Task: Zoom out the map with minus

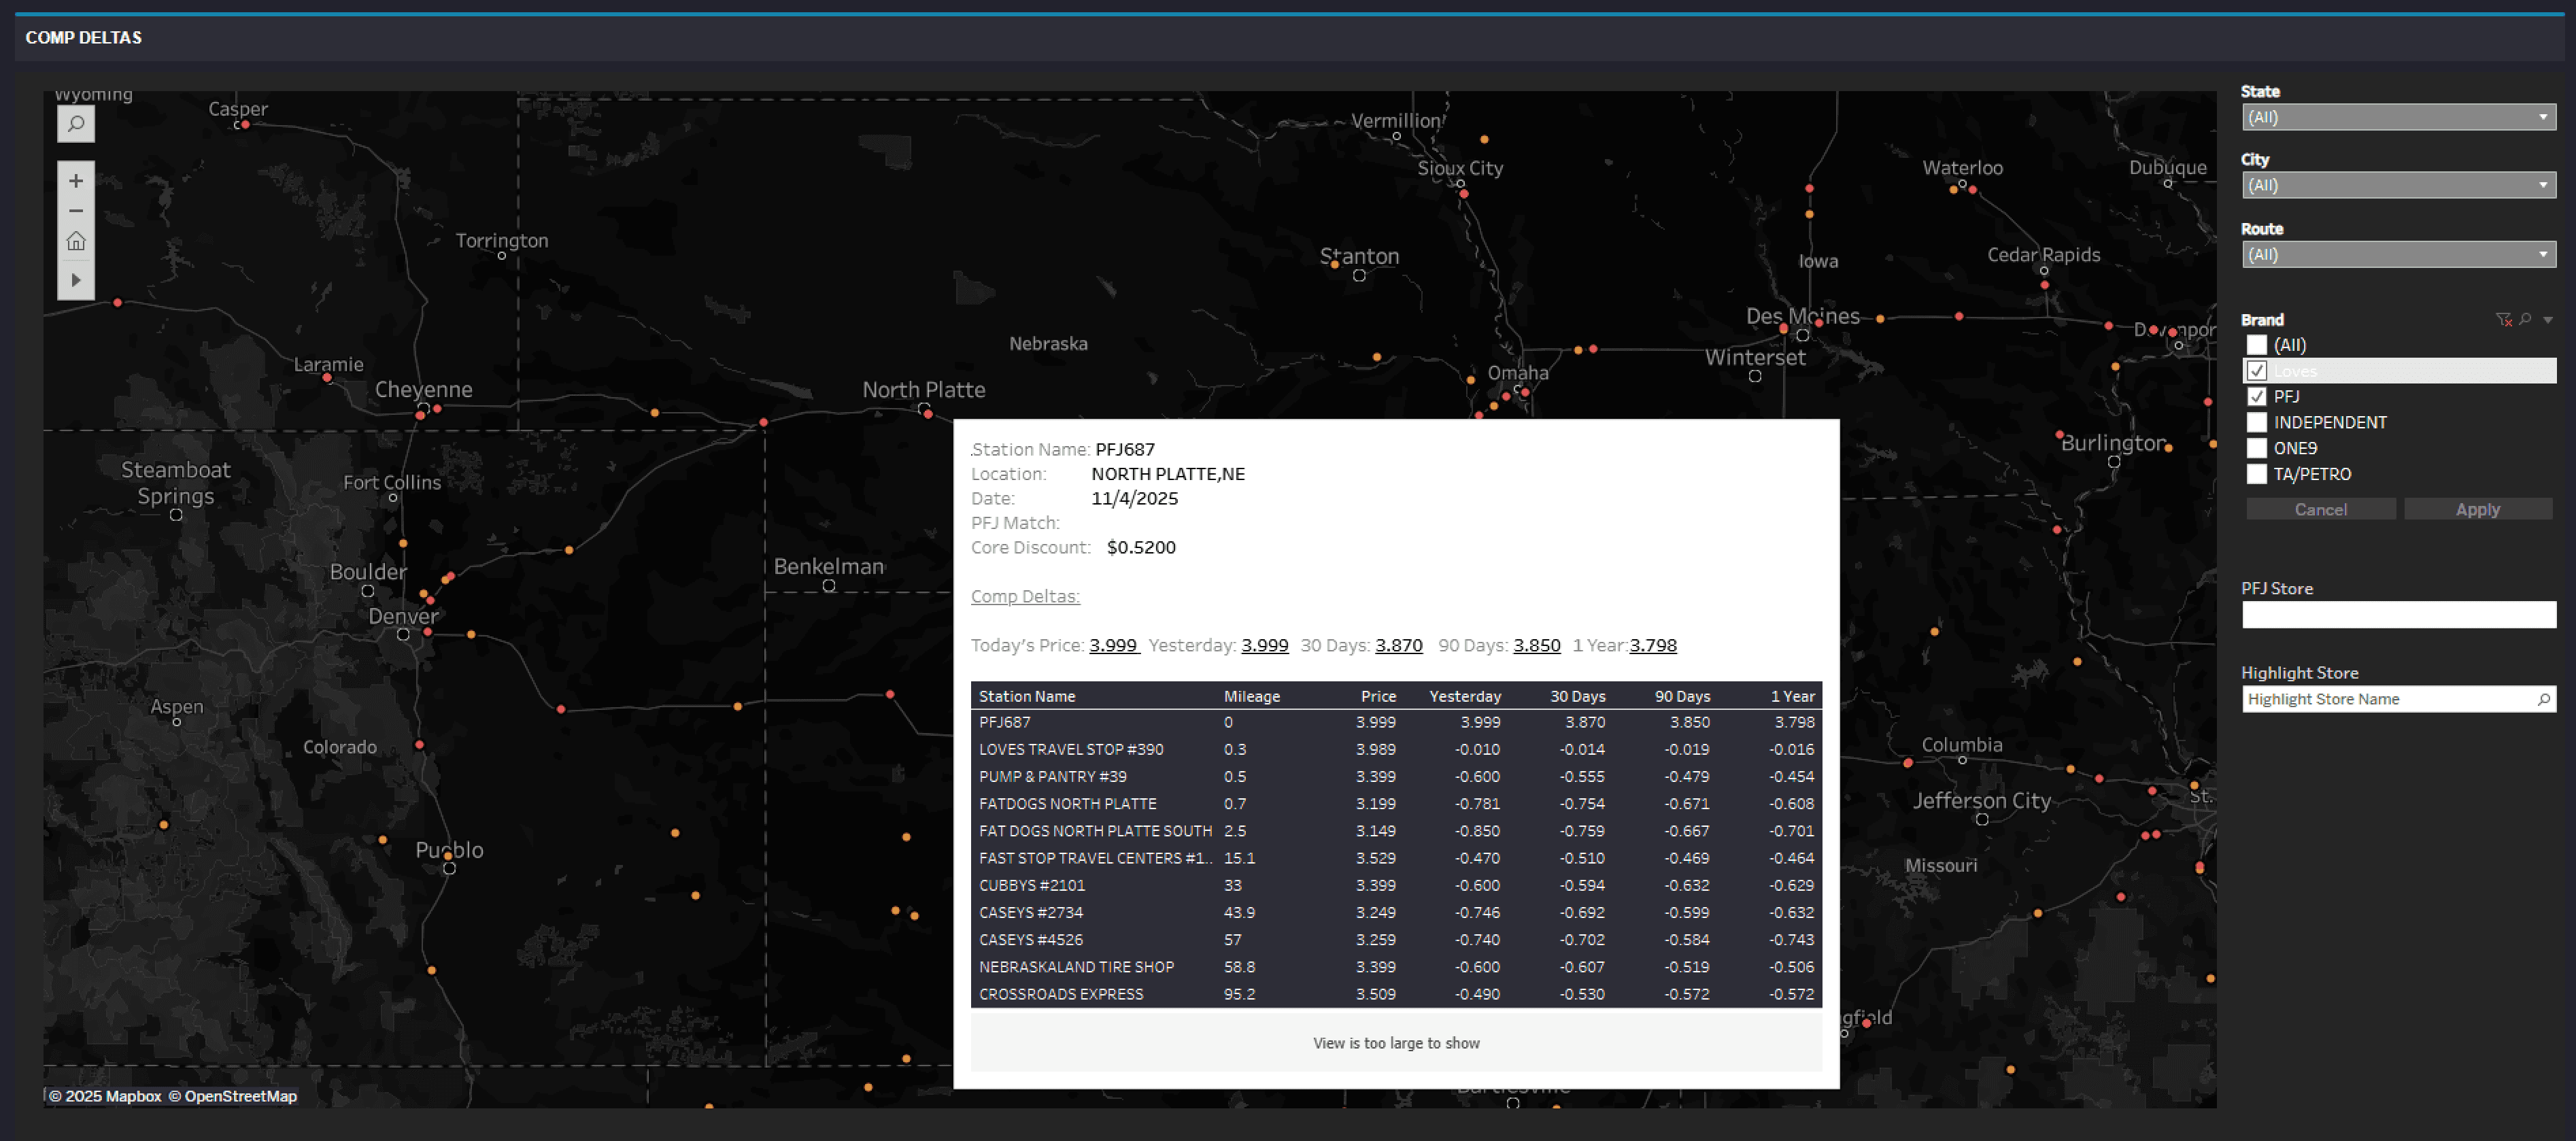Action: pyautogui.click(x=76, y=211)
